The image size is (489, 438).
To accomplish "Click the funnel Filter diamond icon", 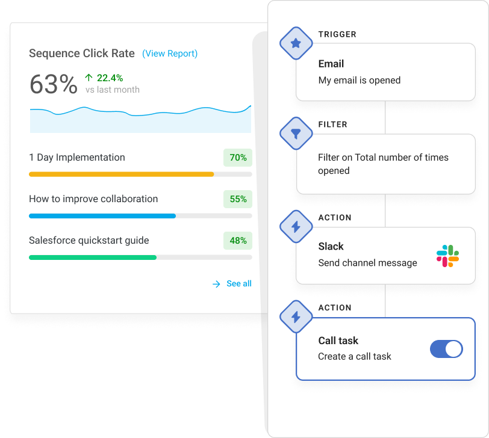I will (x=296, y=134).
